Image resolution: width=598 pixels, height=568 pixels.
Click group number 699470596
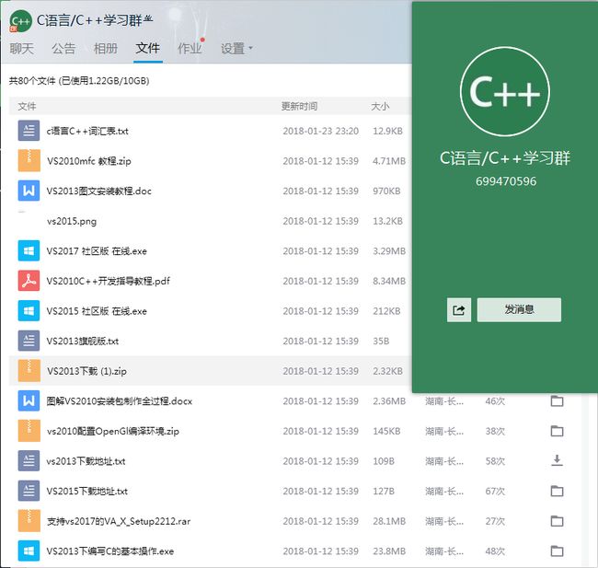click(x=506, y=181)
